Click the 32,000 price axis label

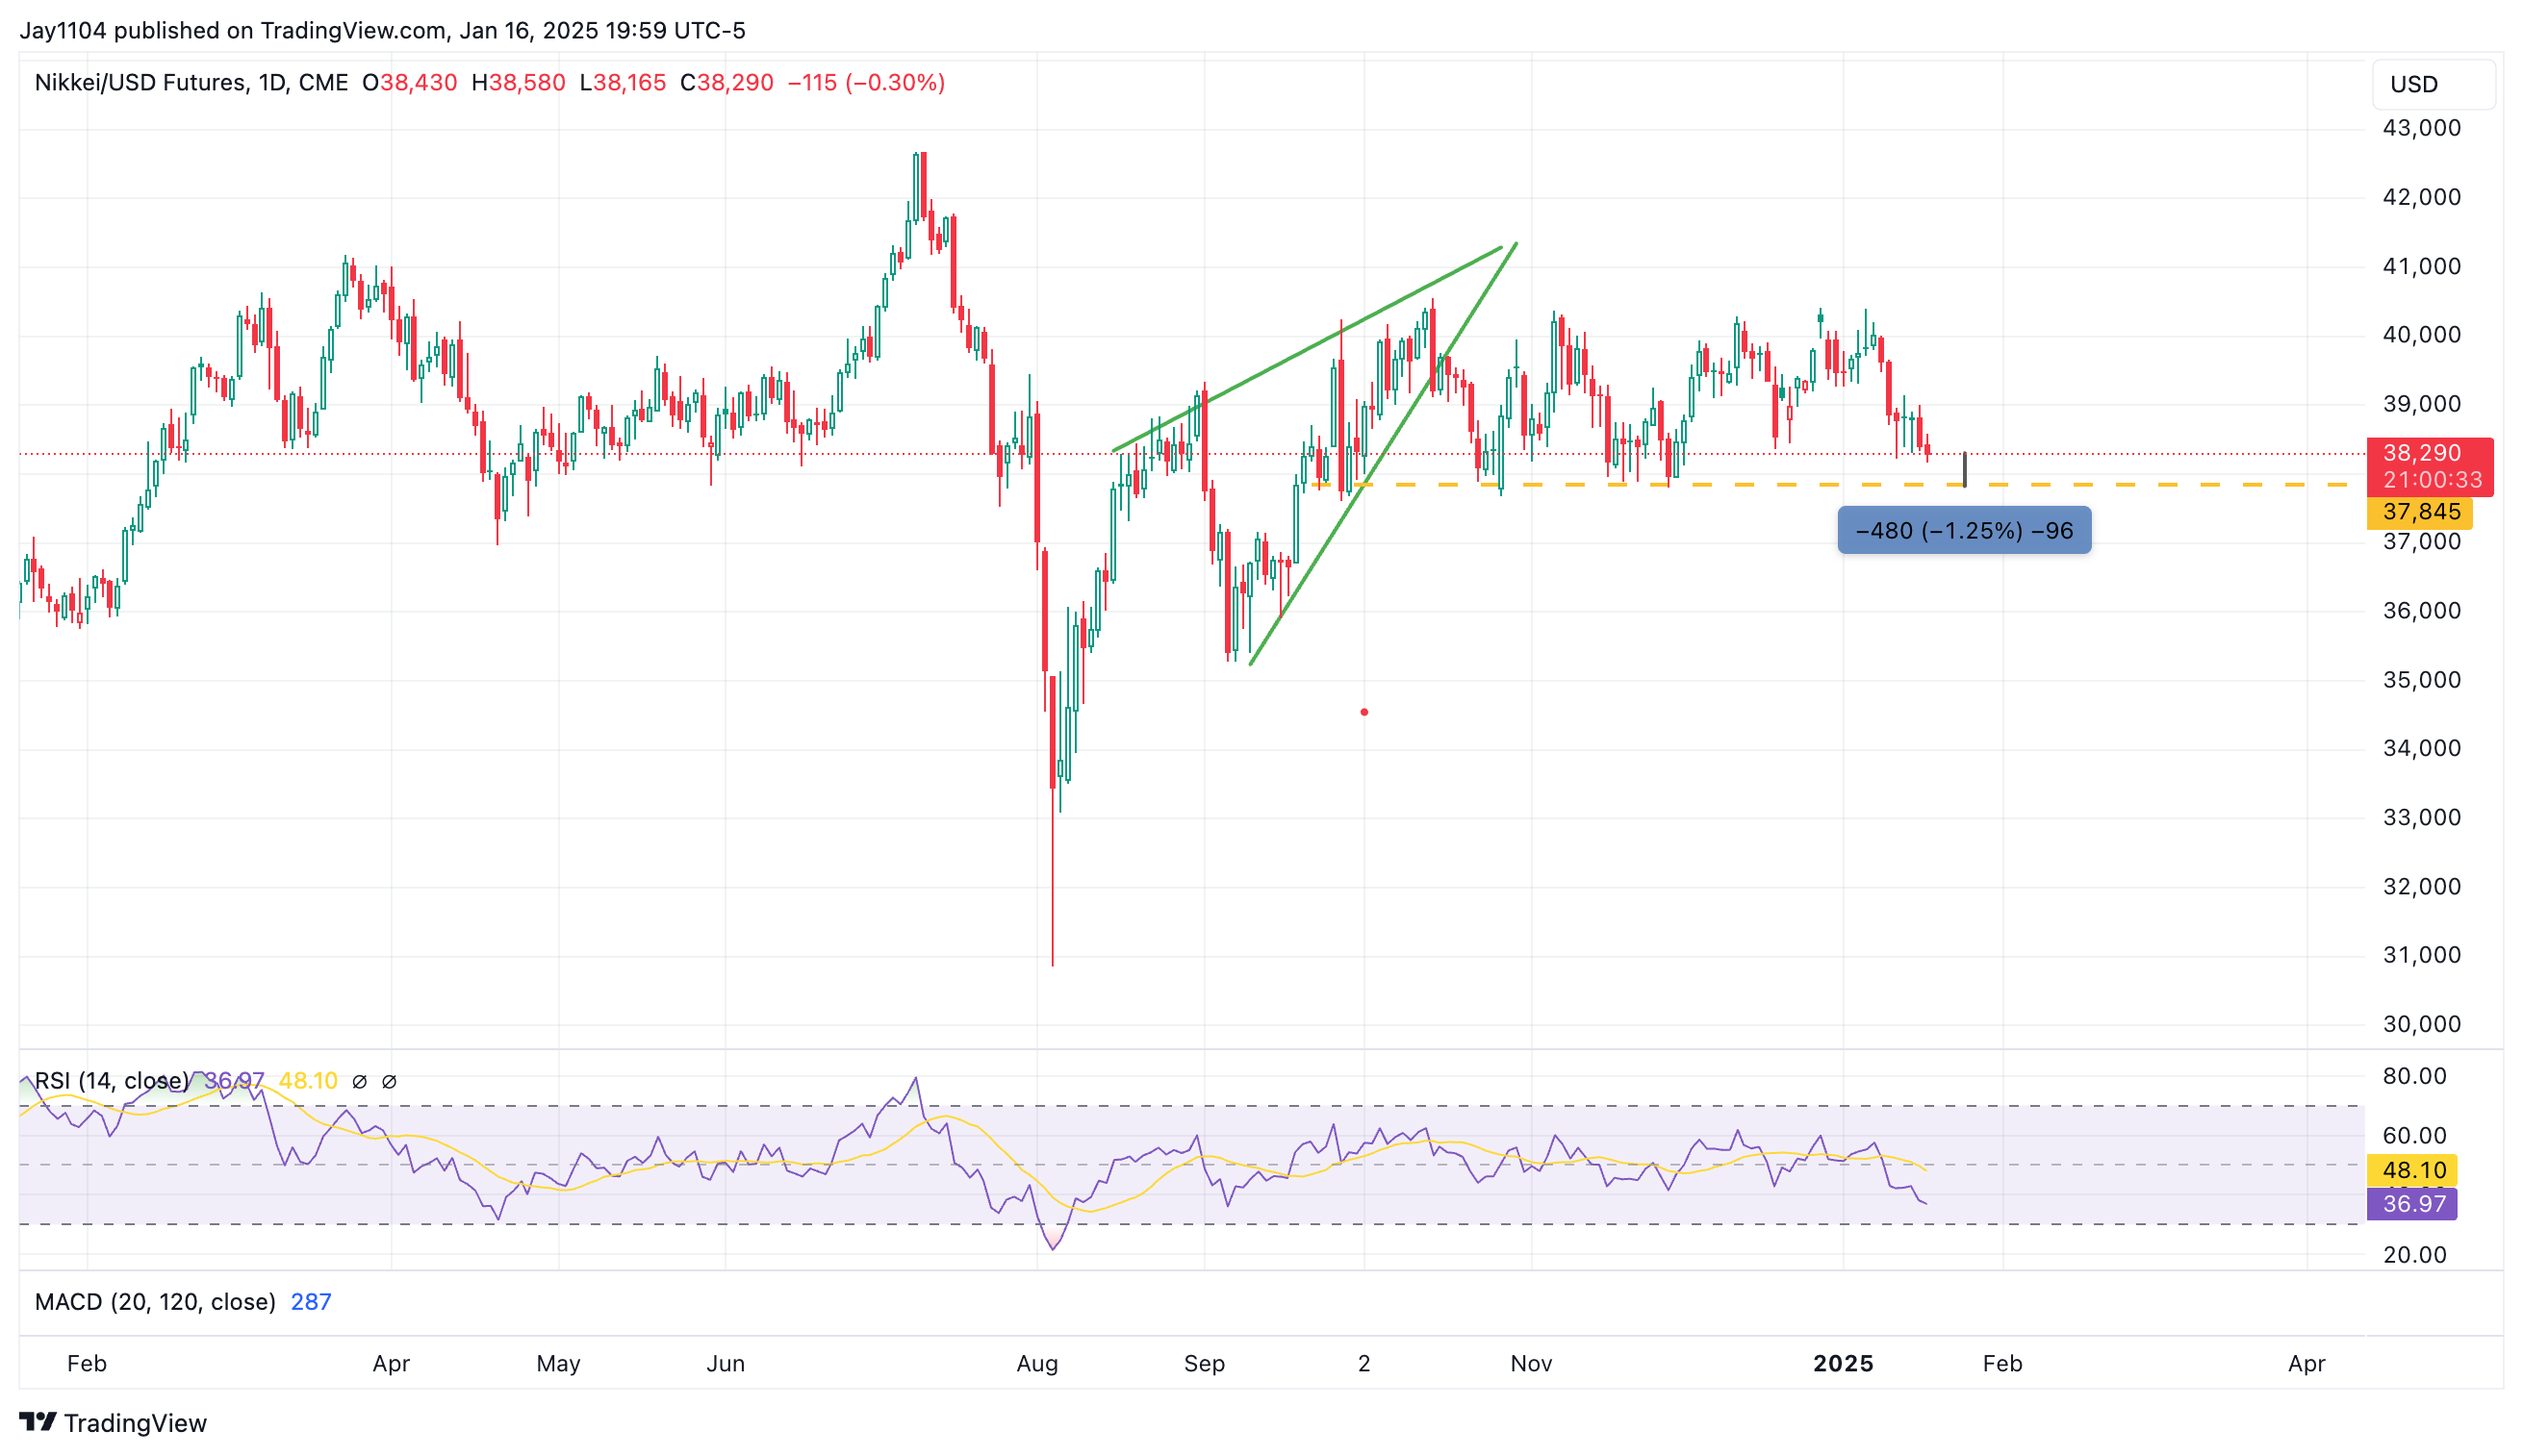pyautogui.click(x=2421, y=886)
